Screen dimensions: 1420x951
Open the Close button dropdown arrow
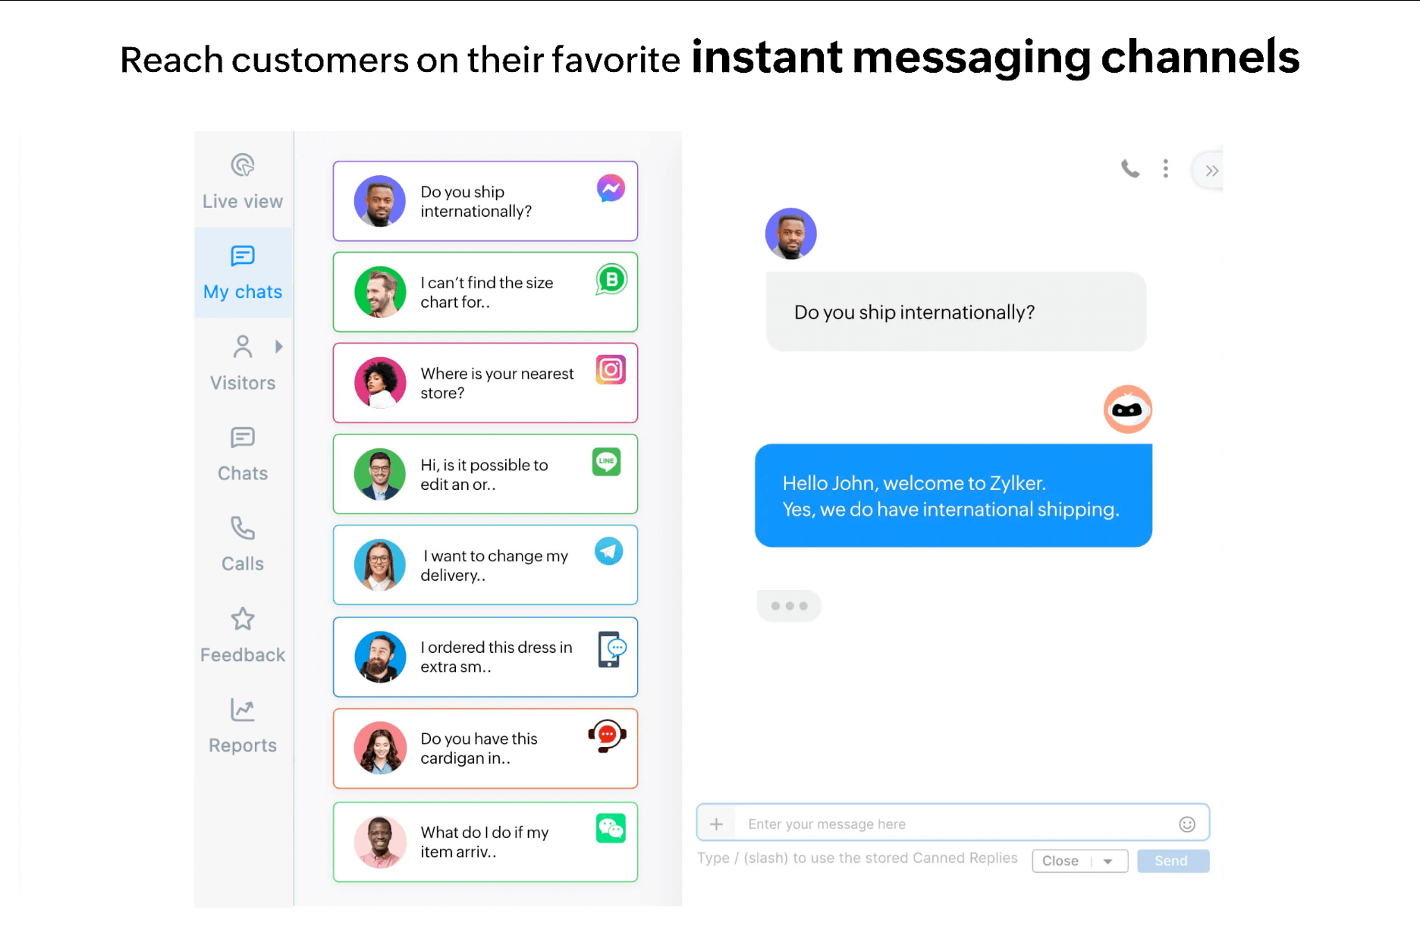point(1107,862)
